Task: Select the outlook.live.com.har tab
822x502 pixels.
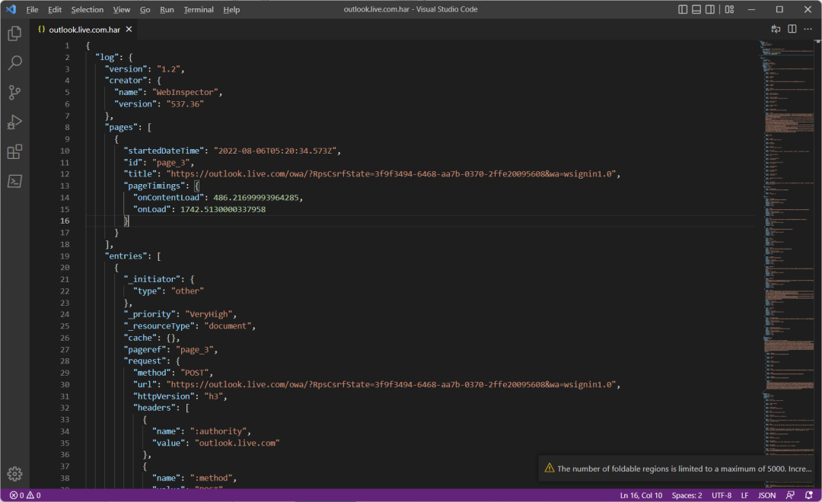Action: pyautogui.click(x=84, y=30)
